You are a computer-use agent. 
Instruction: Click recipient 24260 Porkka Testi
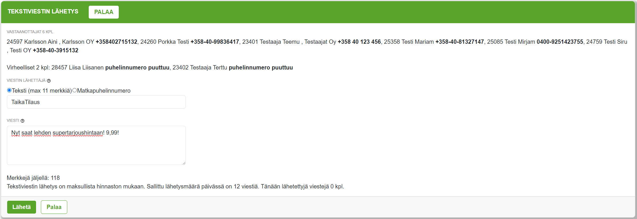(x=165, y=42)
